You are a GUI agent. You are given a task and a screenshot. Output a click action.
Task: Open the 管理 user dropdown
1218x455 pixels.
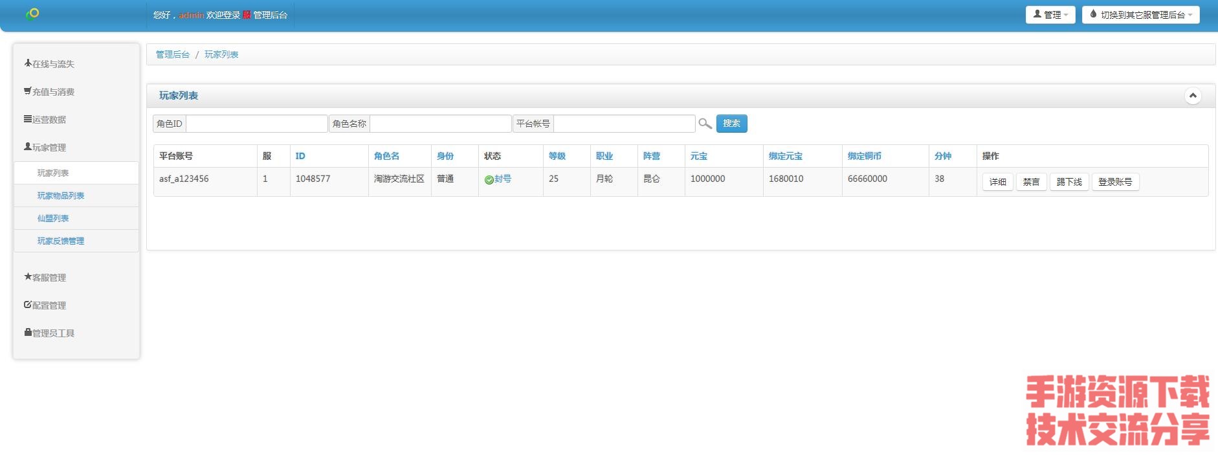click(x=1050, y=15)
